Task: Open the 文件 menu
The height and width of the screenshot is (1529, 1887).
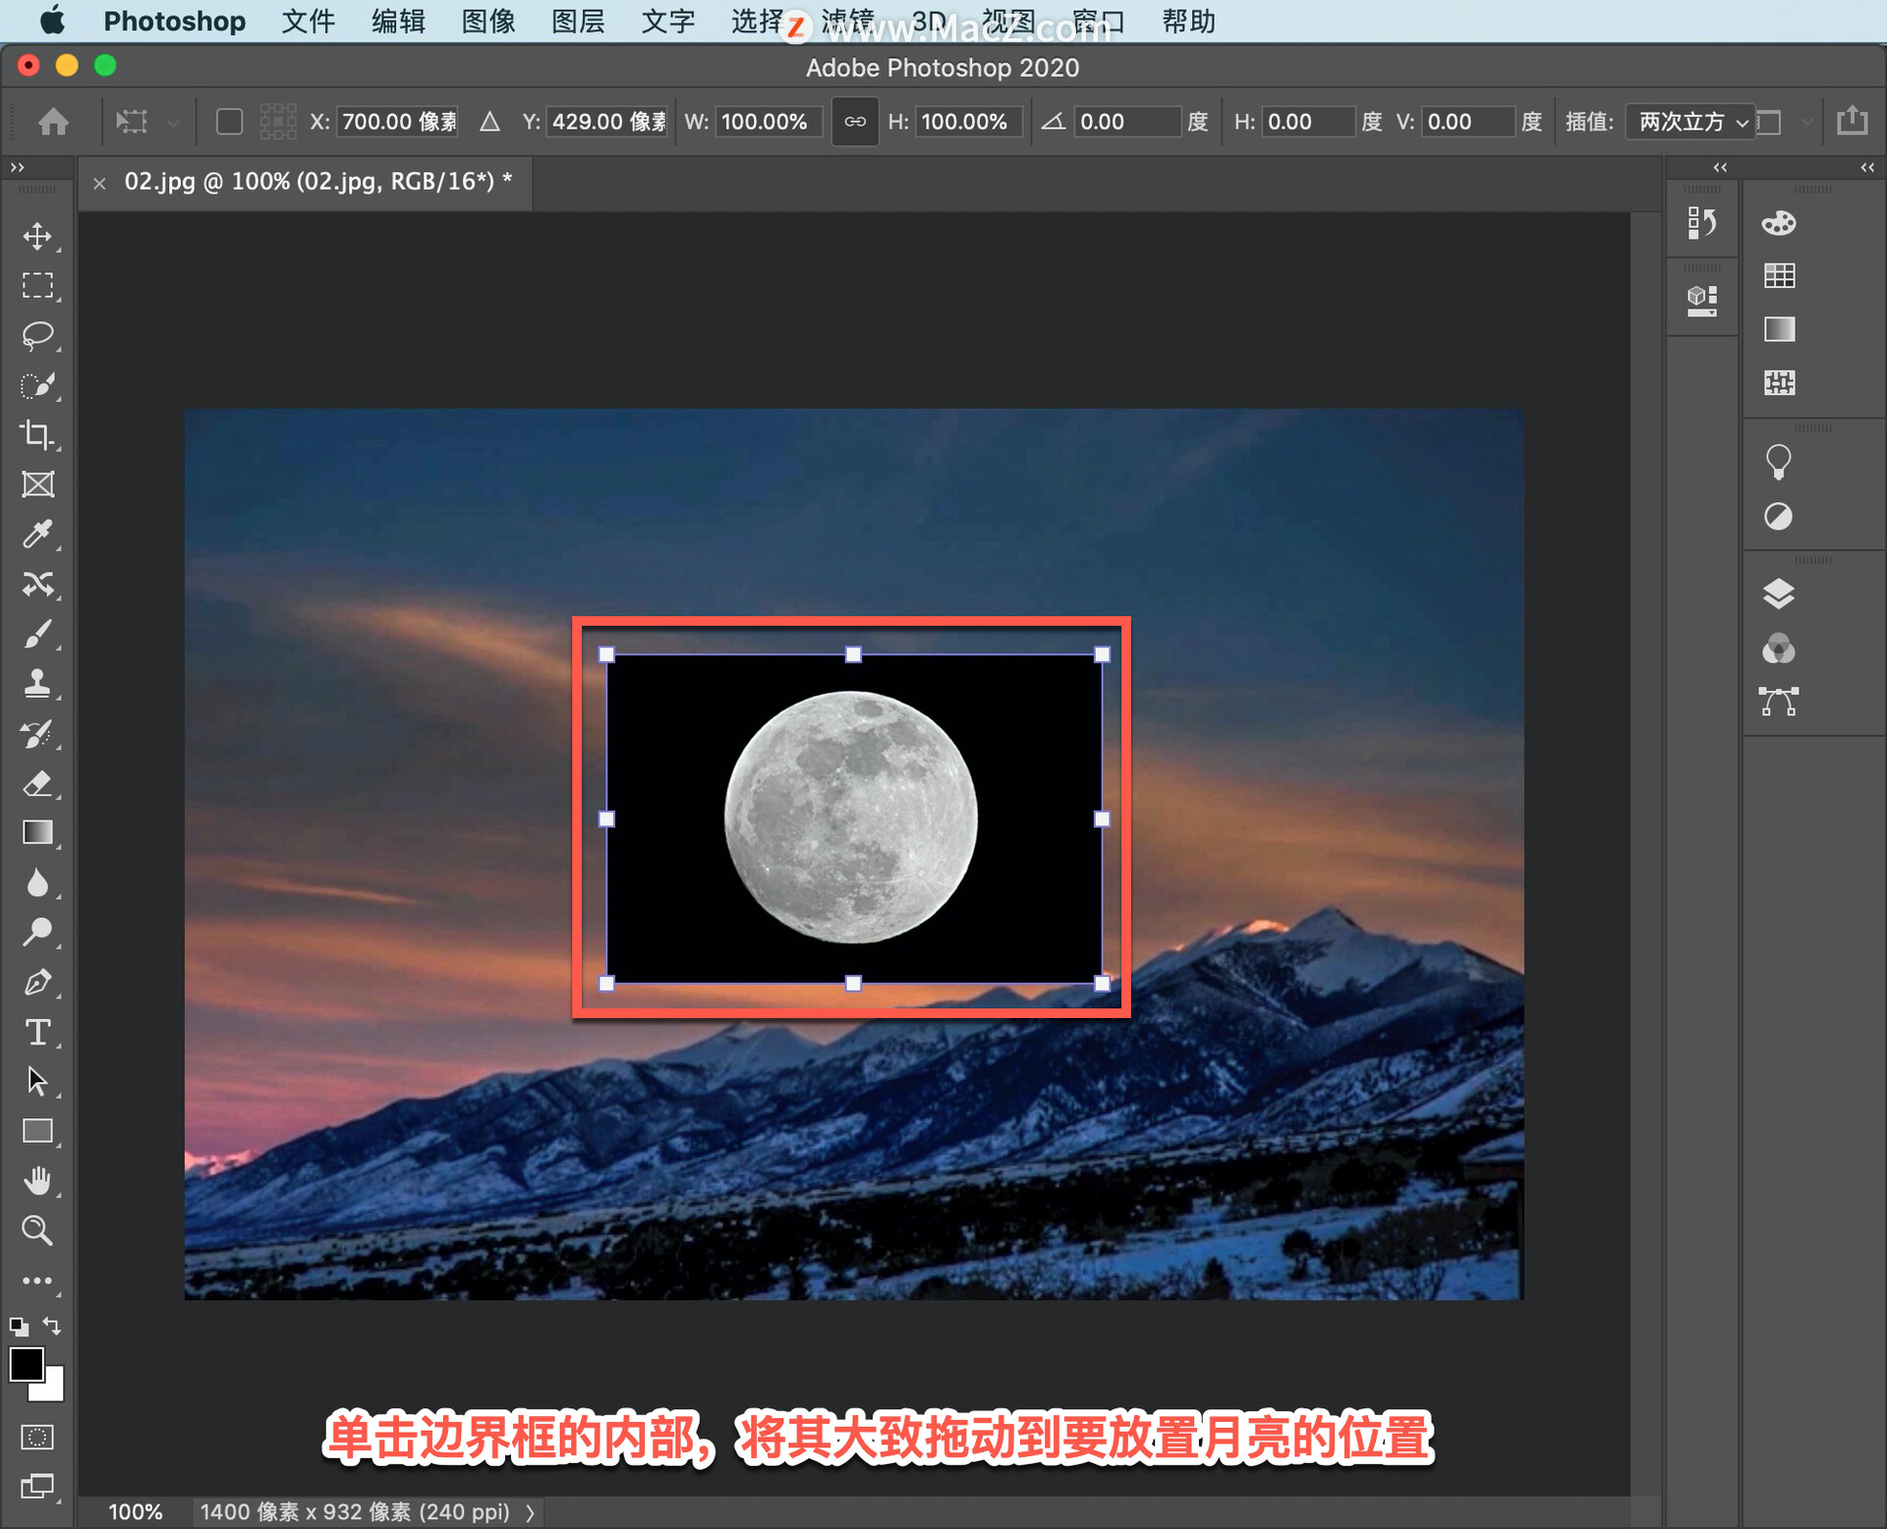Action: coord(308,21)
